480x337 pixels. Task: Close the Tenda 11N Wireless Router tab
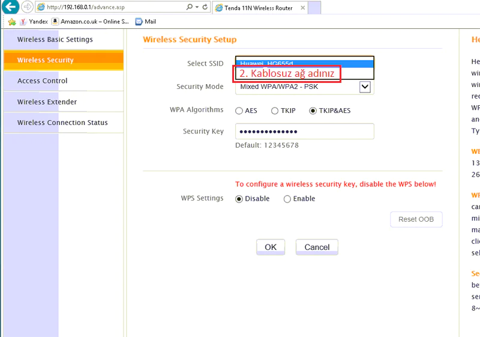coord(303,8)
